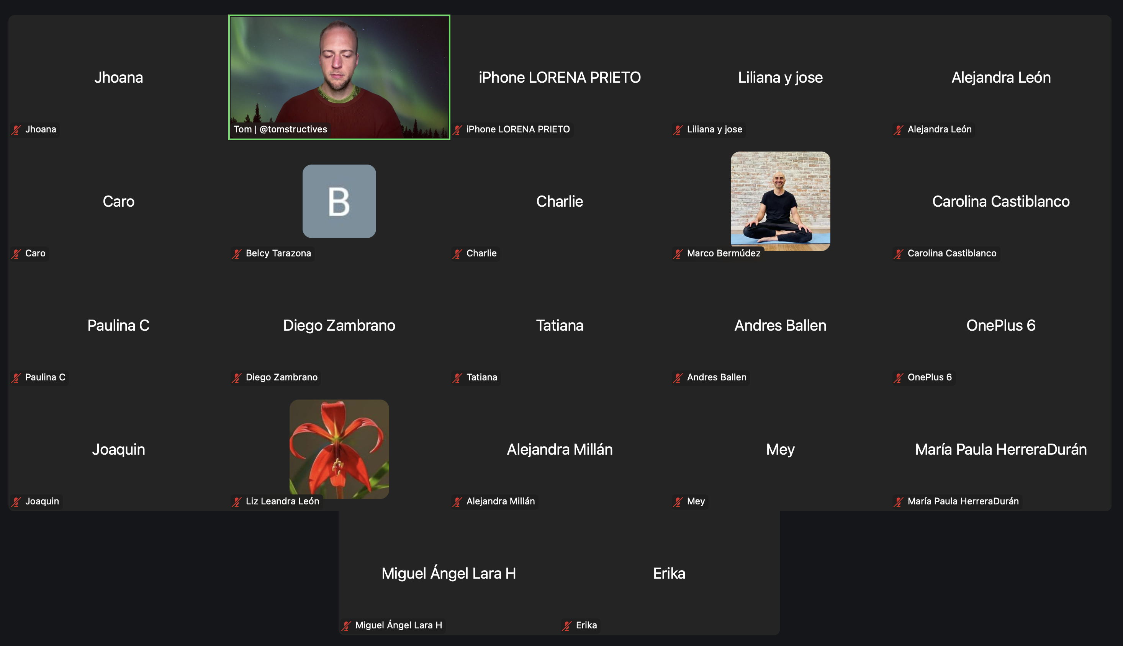
Task: Click the muted mic icon next to Caro
Action: [x=16, y=254]
